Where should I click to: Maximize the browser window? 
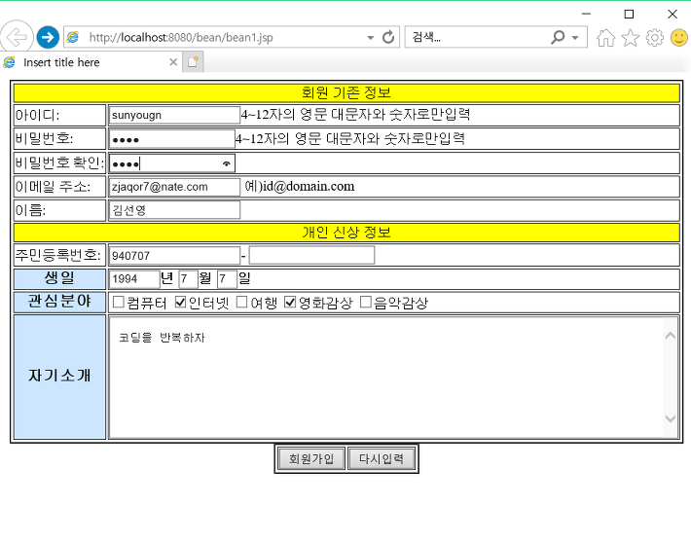pyautogui.click(x=629, y=14)
